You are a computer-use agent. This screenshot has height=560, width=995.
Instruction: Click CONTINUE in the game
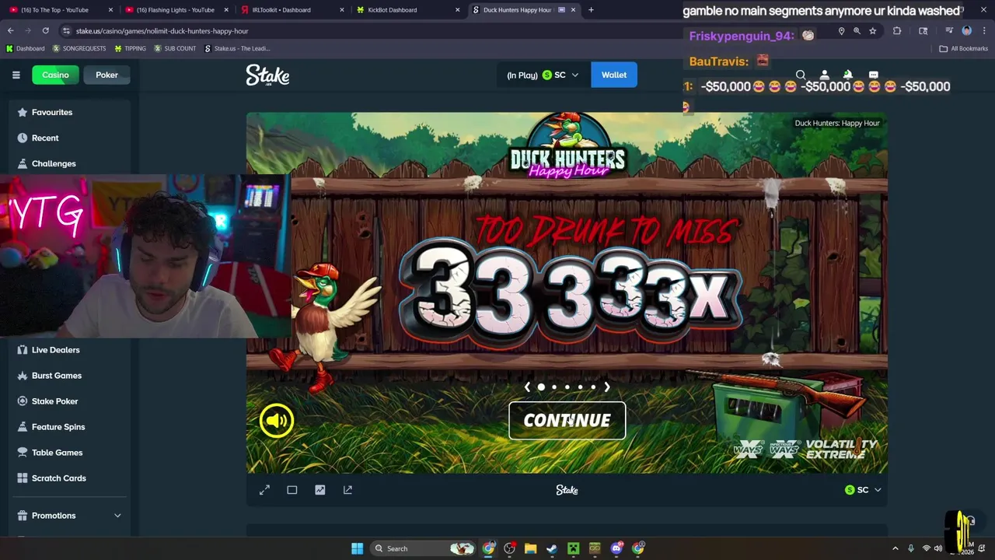click(567, 421)
